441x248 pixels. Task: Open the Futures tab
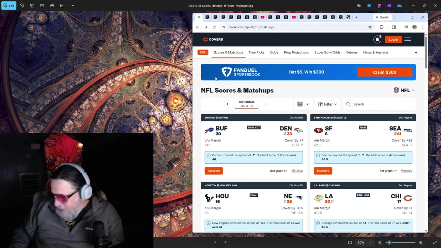coord(352,52)
